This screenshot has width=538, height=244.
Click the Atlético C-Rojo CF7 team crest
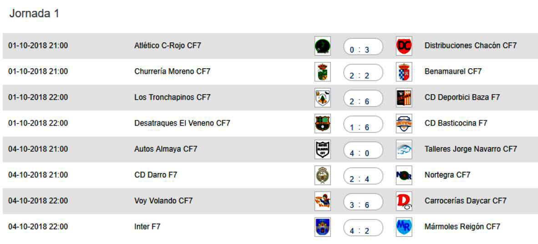click(322, 46)
